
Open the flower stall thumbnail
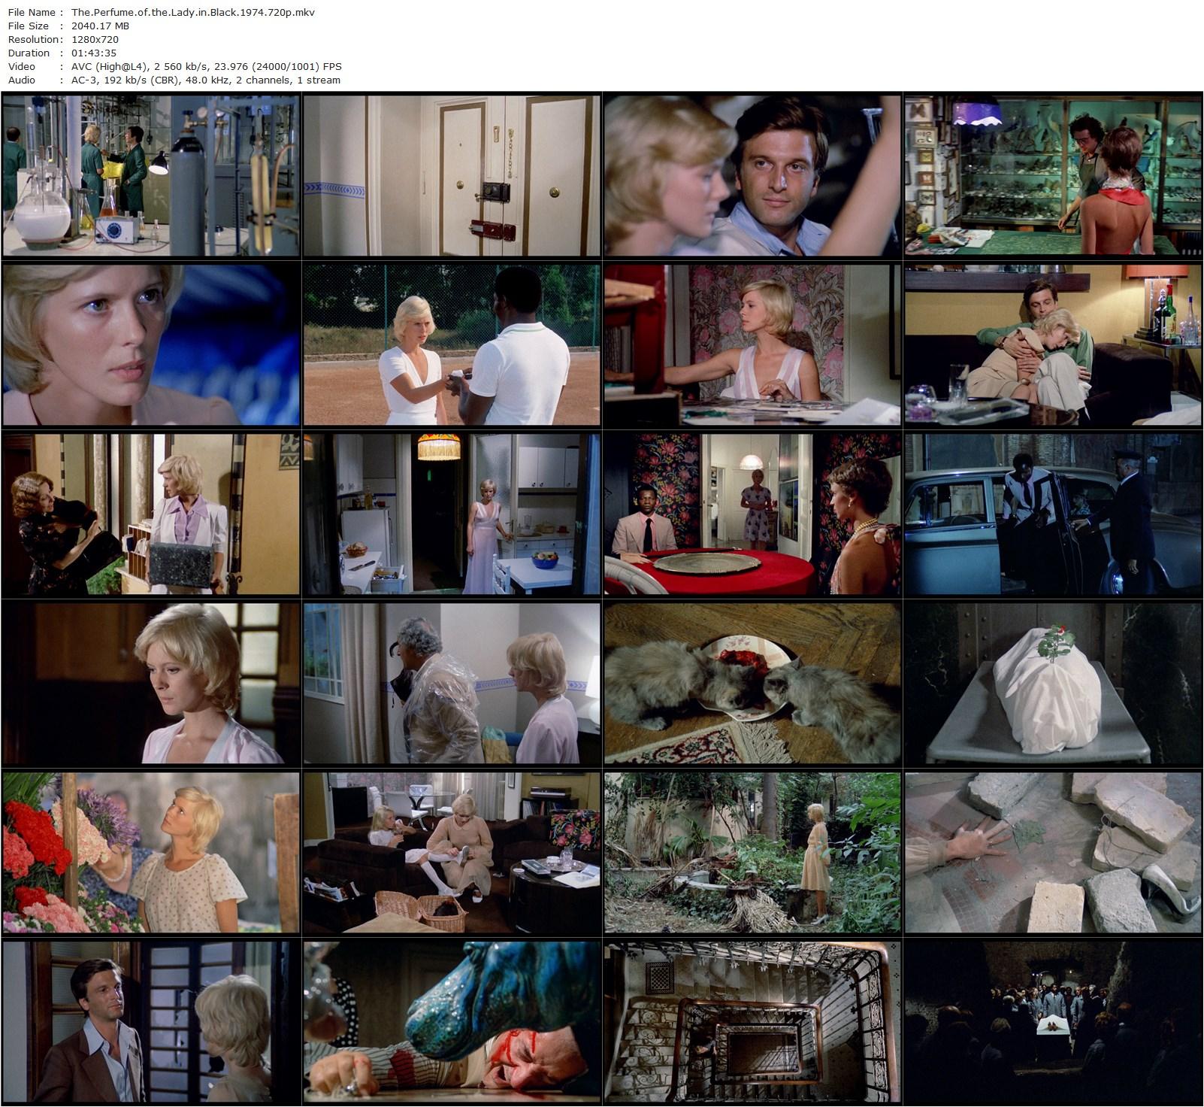click(x=151, y=852)
